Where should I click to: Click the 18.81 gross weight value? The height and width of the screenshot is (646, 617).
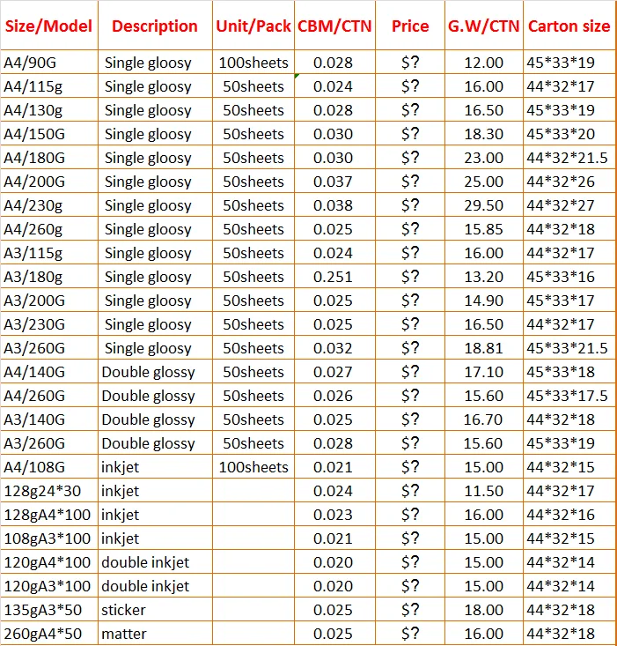tap(484, 348)
